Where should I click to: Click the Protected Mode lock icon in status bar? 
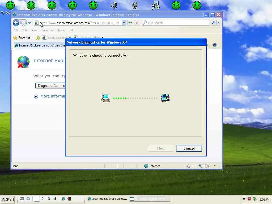189,166
